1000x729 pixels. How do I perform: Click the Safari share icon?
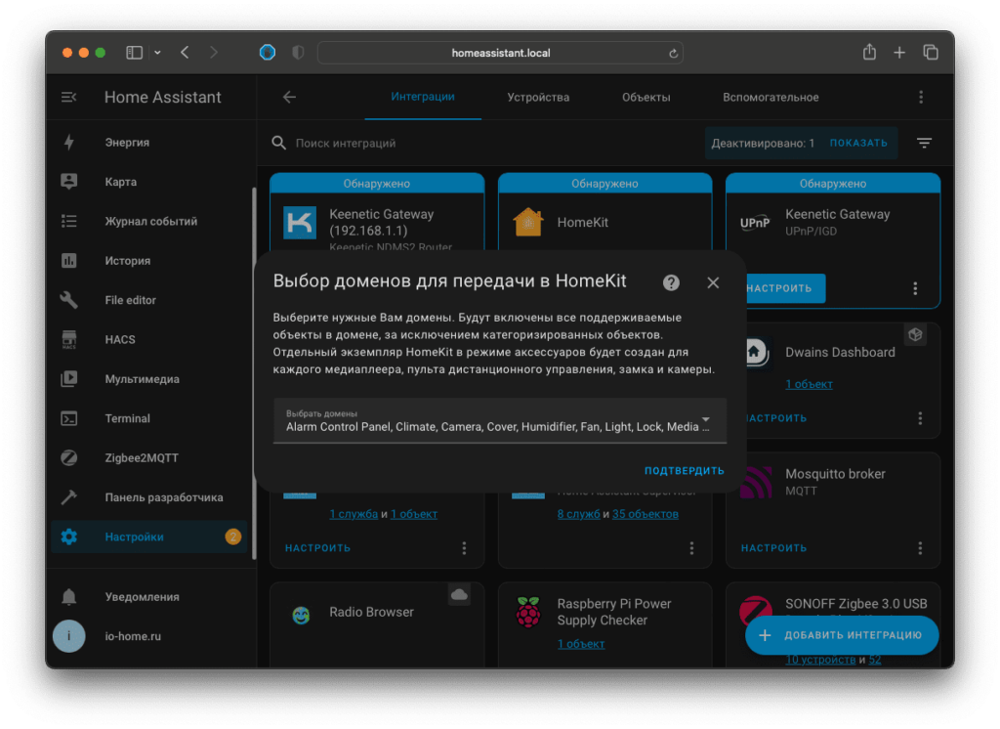tap(869, 52)
